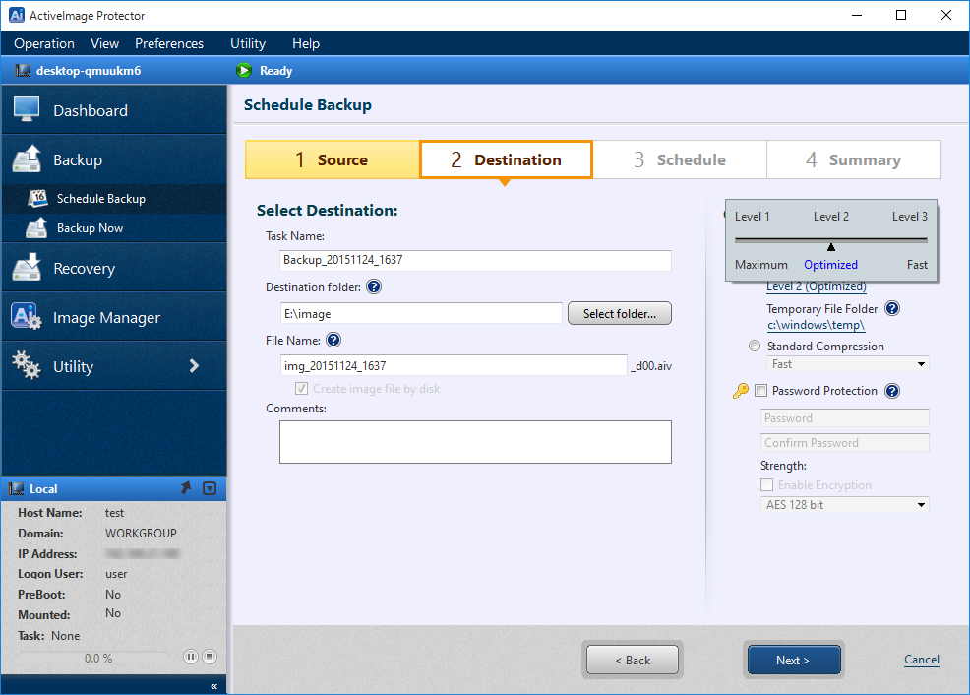The width and height of the screenshot is (970, 695).
Task: Click the ActiveImage Protector app logo
Action: [x=16, y=15]
